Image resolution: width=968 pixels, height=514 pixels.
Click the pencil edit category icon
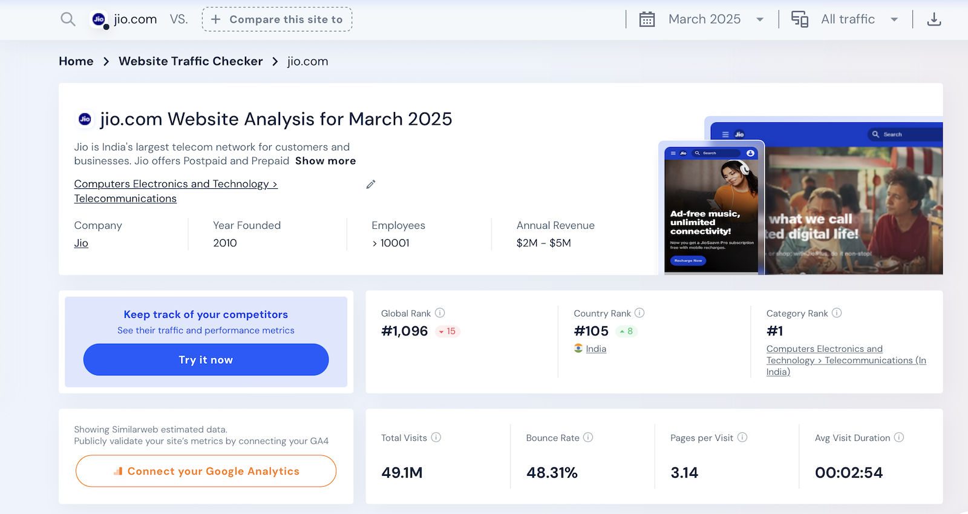(x=371, y=184)
